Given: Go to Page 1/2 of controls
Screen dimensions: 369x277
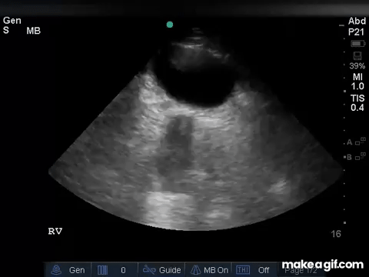Looking at the screenshot, I should click(x=301, y=271).
